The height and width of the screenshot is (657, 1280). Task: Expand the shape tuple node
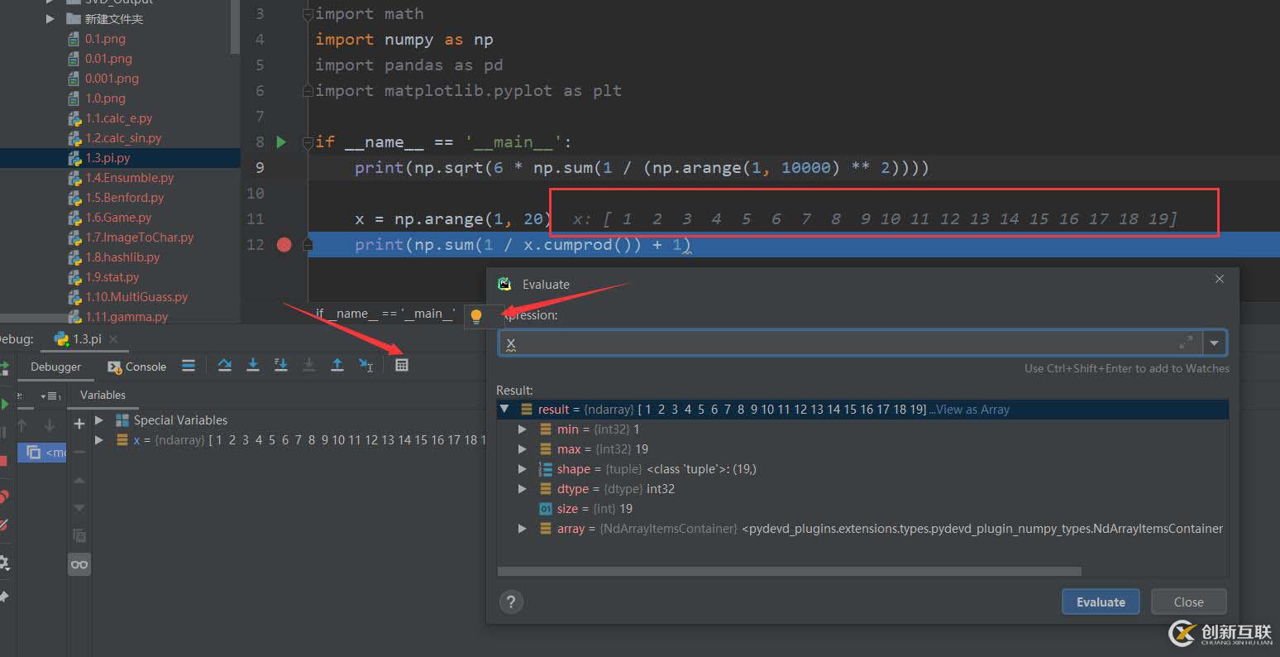[523, 468]
